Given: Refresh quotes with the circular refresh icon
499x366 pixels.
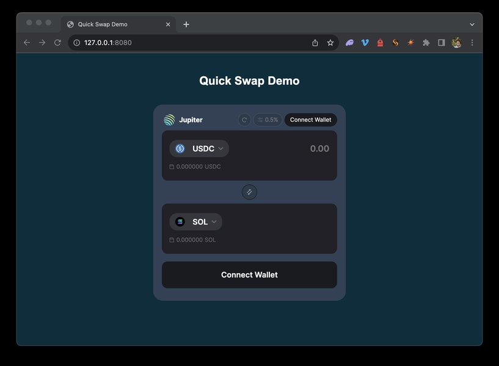Looking at the screenshot, I should pyautogui.click(x=244, y=120).
